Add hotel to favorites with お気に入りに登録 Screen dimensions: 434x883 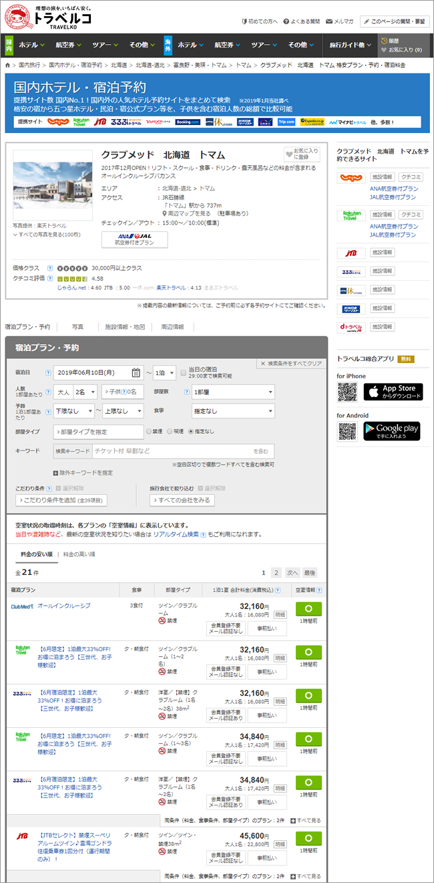[x=302, y=154]
